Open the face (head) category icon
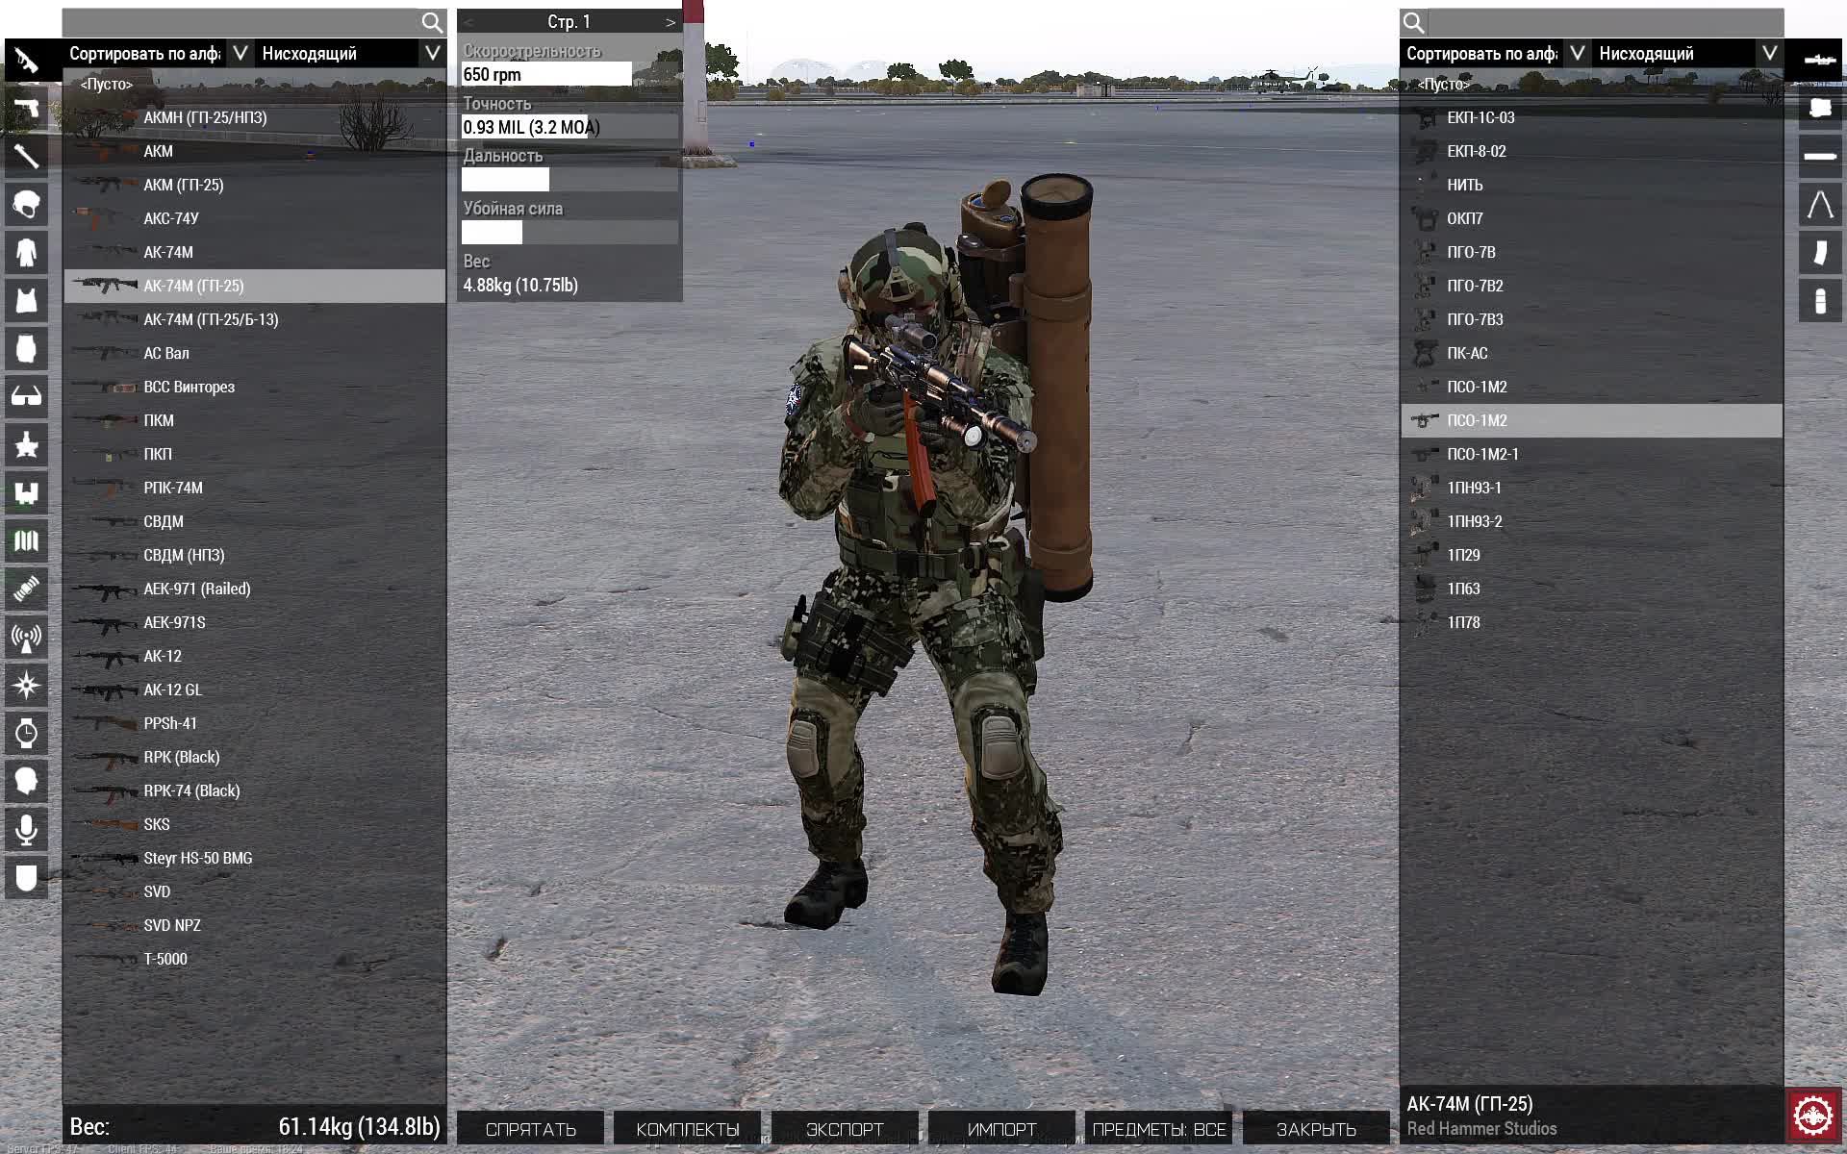Viewport: 1847px width, 1154px height. coord(26,781)
